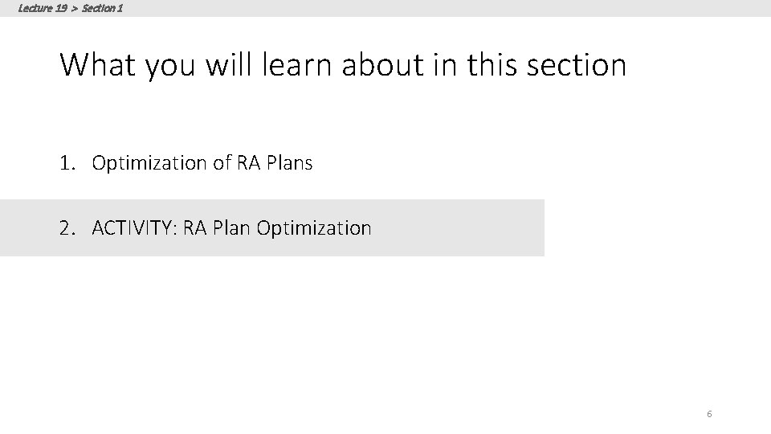Click the word "Optimization" in item two
This screenshot has height=434, width=771.
point(314,228)
